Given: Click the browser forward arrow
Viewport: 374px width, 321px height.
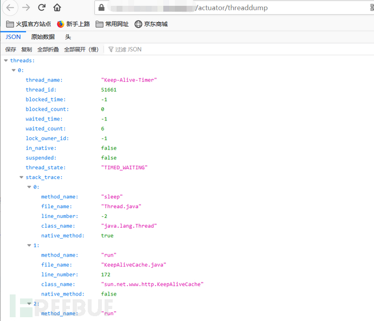Looking at the screenshot, I should coord(26,8).
